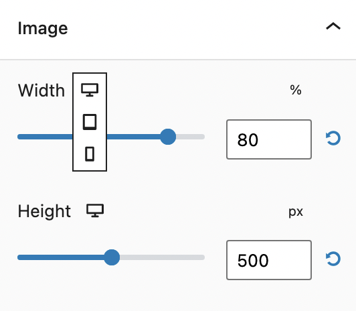The image size is (356, 311).
Task: Select the desktop device for Width
Action: coord(90,90)
